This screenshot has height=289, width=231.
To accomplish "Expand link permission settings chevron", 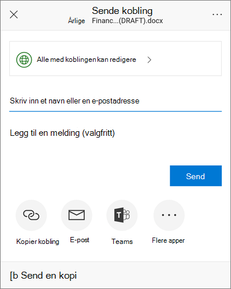I will point(149,60).
